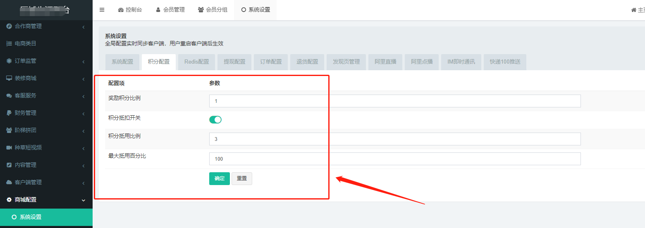Click the 合作商管理 sidebar icon
The height and width of the screenshot is (228, 645).
coord(9,26)
